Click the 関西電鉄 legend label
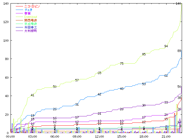This screenshot has width=187, height=140. (x=31, y=20)
